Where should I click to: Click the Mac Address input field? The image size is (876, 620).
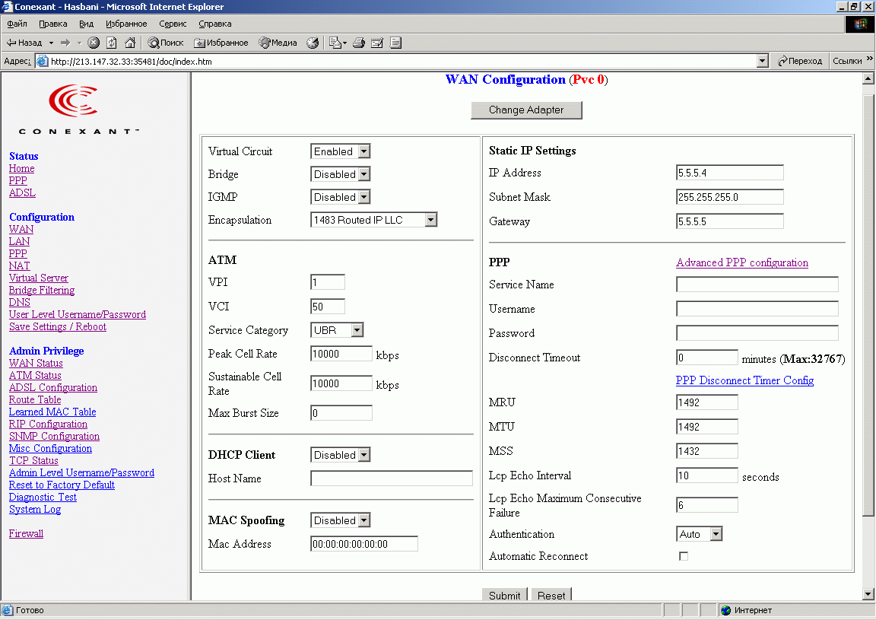click(363, 543)
